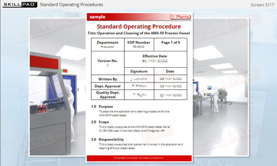Click the 2.0 Scope section heading
This screenshot has width=277, height=166.
(100, 122)
